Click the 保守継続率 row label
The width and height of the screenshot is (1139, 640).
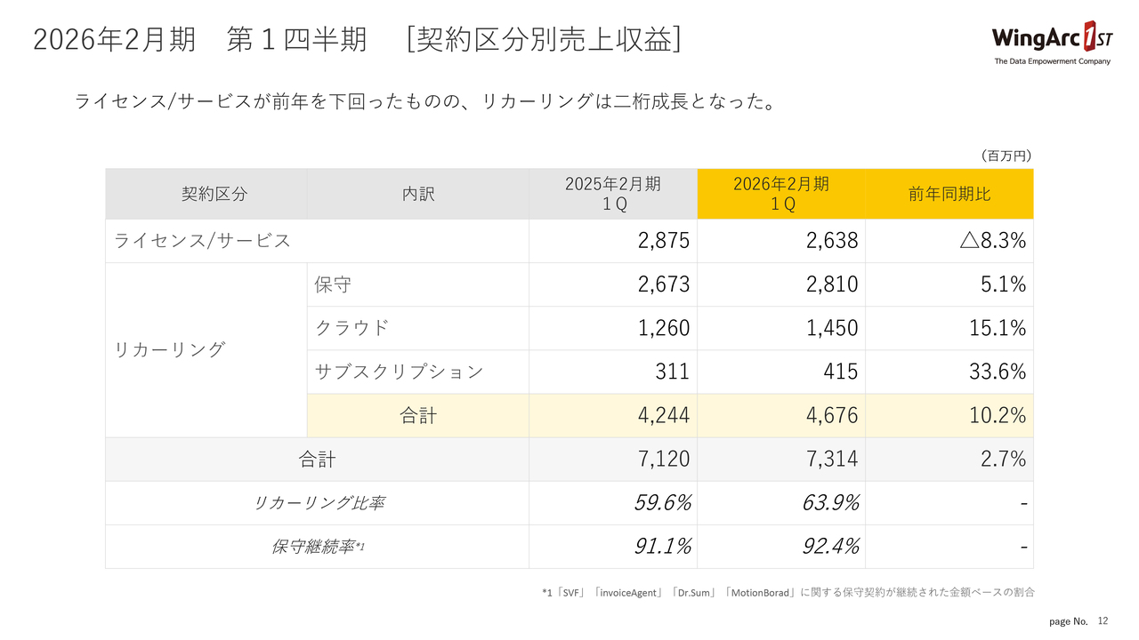tap(317, 547)
